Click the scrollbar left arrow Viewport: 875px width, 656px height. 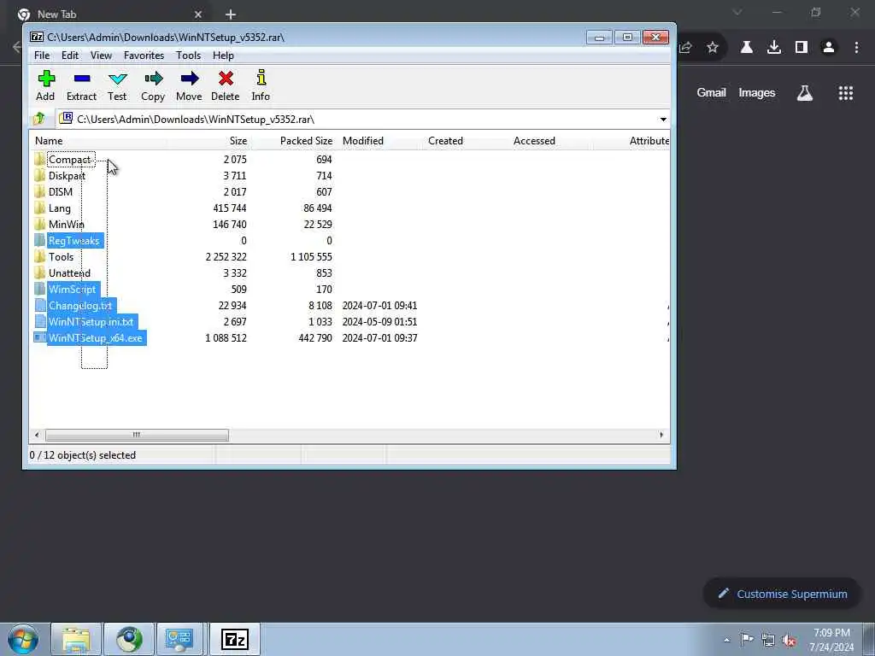(37, 435)
